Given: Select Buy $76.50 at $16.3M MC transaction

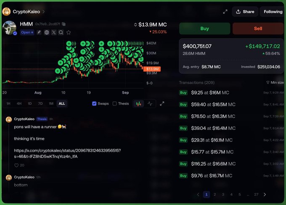Looking at the screenshot, I should [231, 116].
